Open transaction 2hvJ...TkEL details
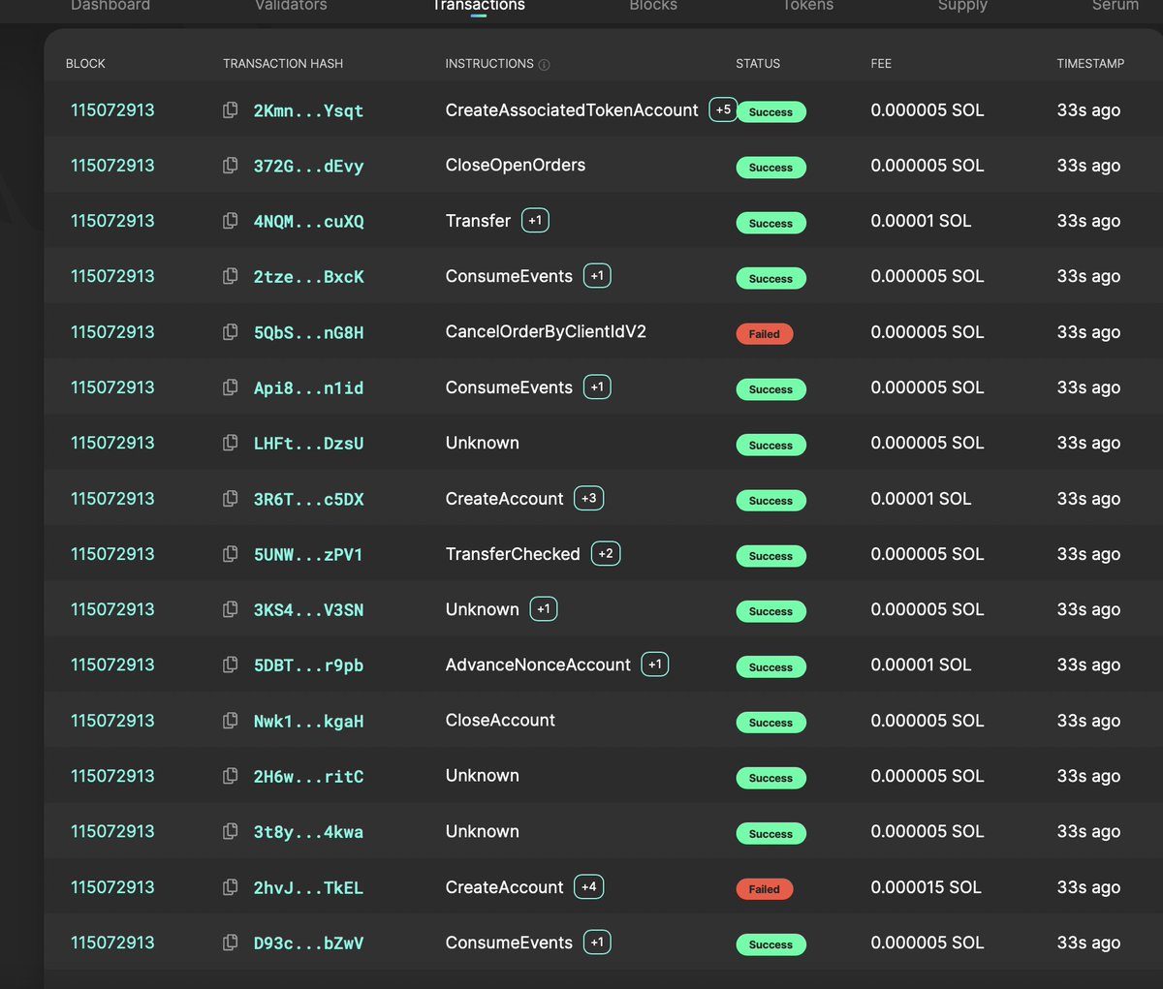Viewport: 1163px width, 989px height. [x=308, y=887]
